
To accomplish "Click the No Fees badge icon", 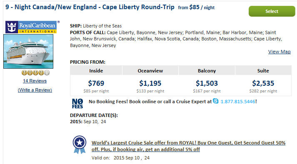I will (77, 103).
